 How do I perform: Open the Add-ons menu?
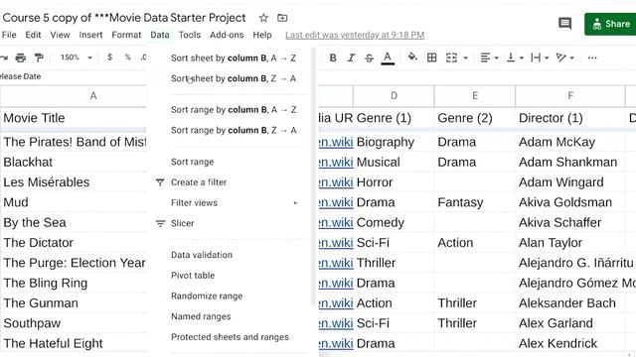[227, 35]
